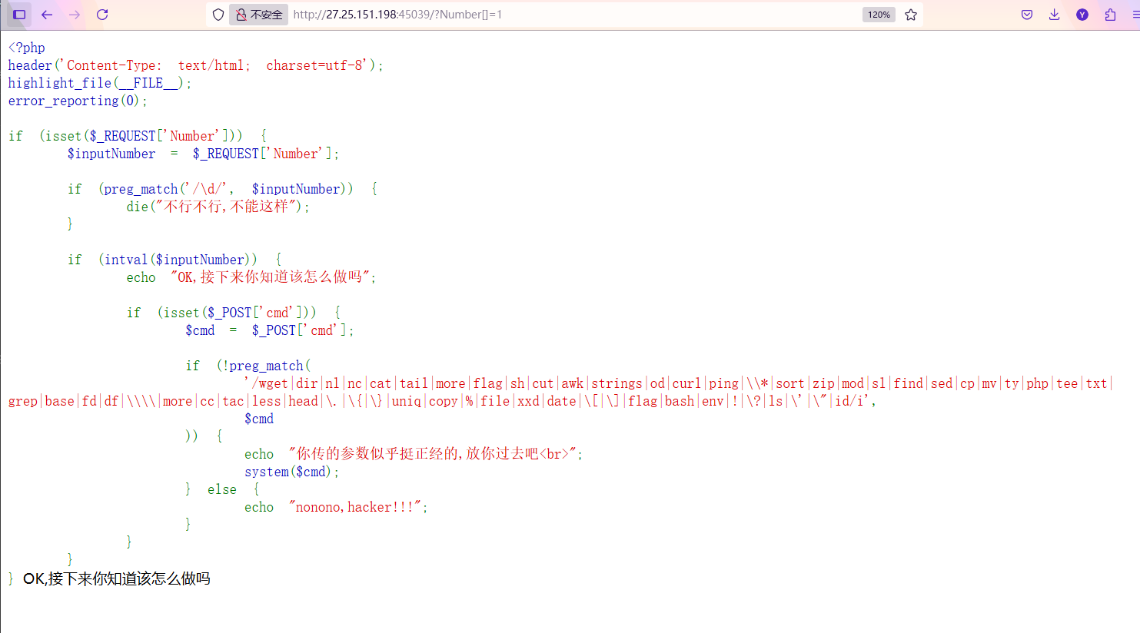This screenshot has height=633, width=1140.
Task: Click the "if (isset($_POST['cmd']))" line
Action: tap(234, 313)
